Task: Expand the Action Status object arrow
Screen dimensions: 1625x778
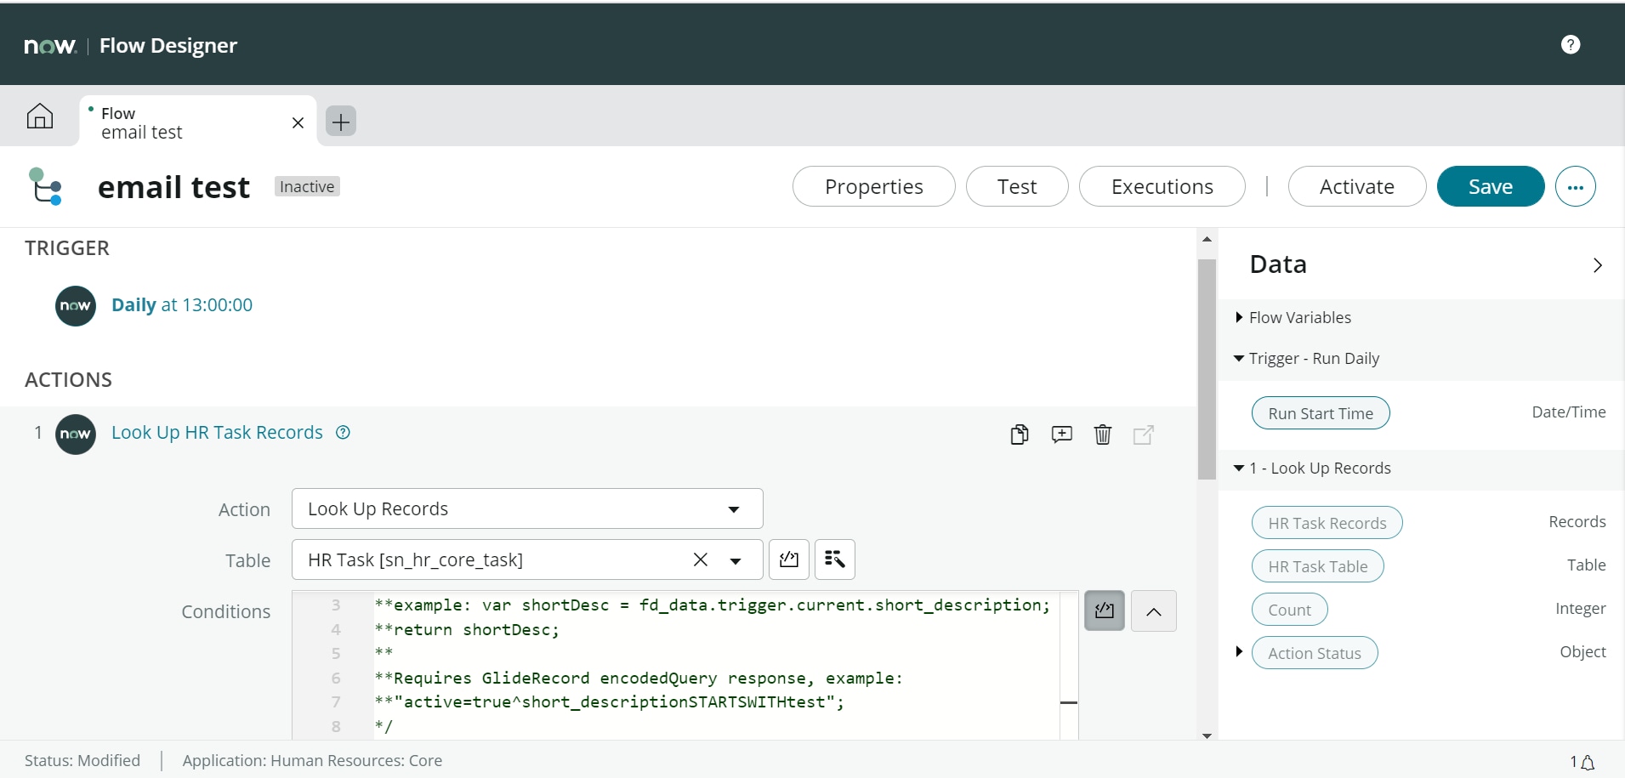Action: (x=1239, y=651)
